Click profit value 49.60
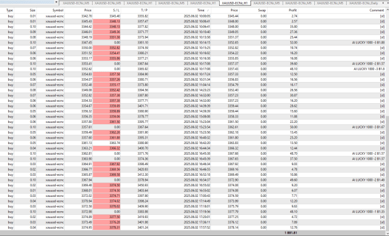389x236 pixels. (x=294, y=180)
